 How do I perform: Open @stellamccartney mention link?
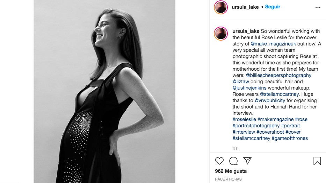(279, 94)
